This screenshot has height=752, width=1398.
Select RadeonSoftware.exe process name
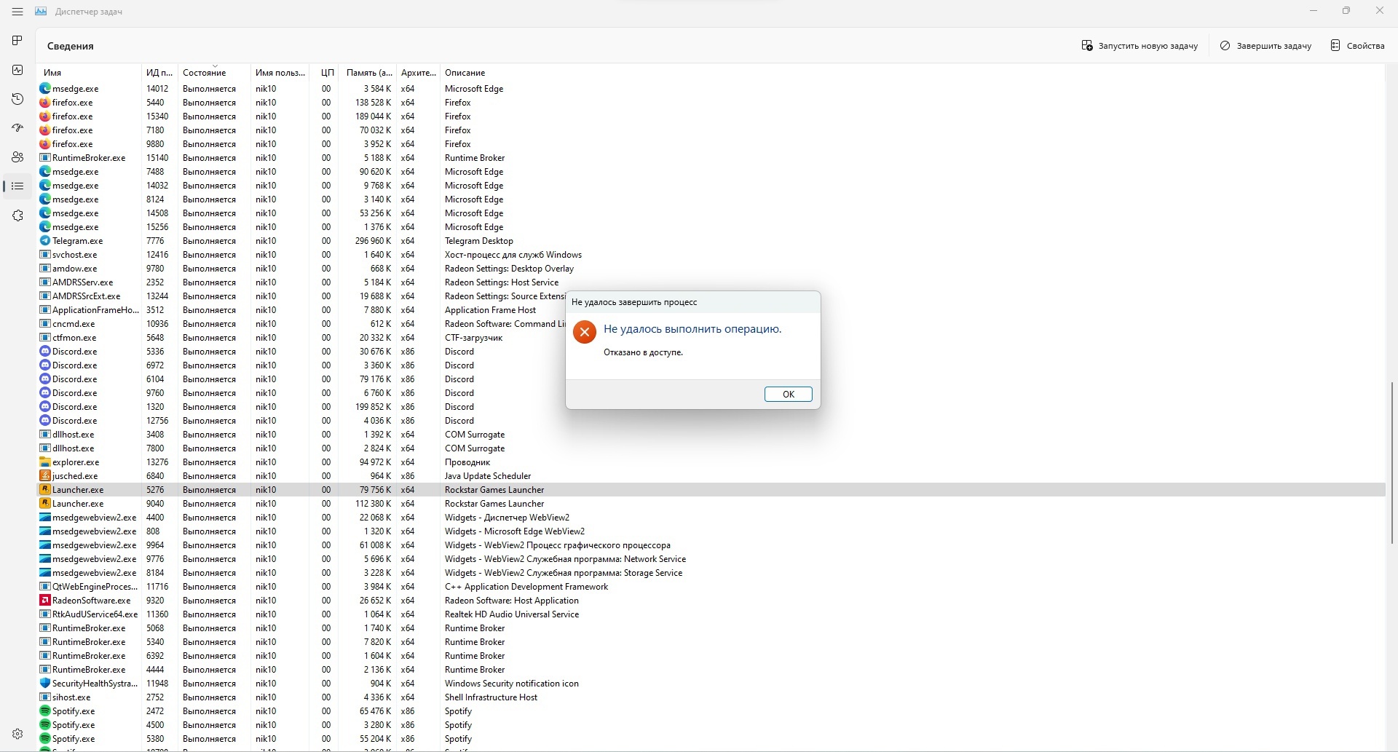(92, 601)
